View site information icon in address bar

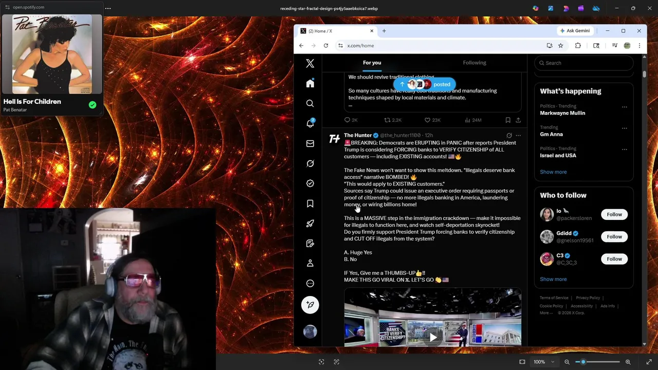[x=340, y=46]
